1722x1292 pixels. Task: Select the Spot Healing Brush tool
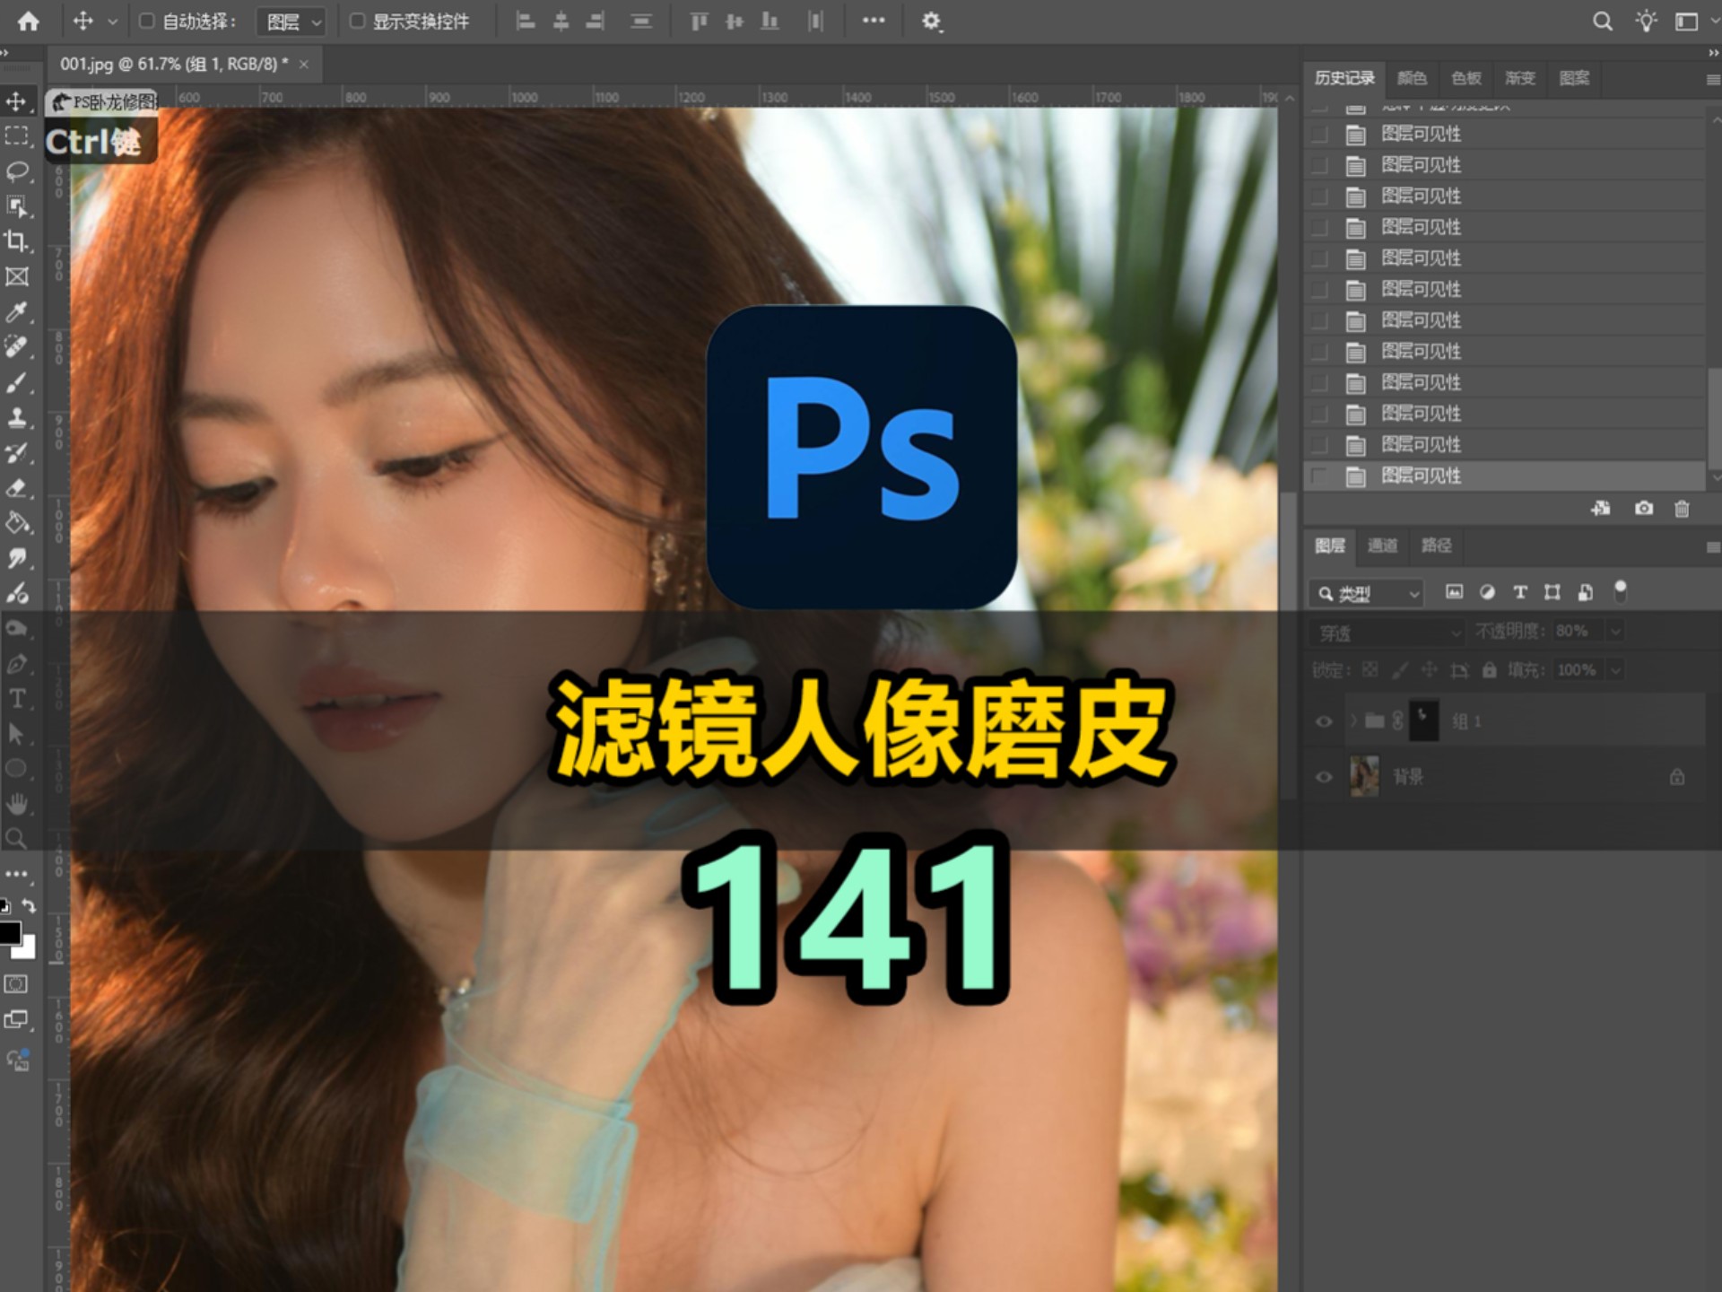tap(16, 347)
